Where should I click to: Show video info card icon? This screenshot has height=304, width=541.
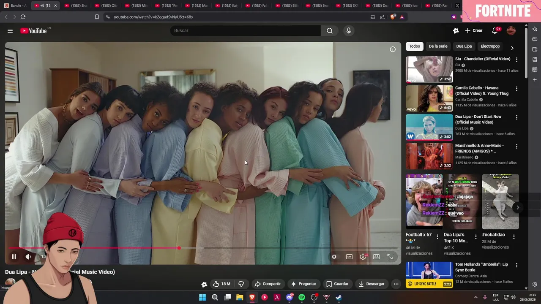(x=393, y=49)
